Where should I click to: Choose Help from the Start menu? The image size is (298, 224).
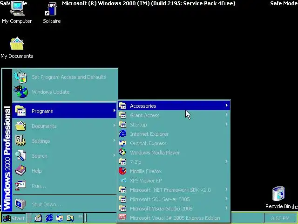65,171
